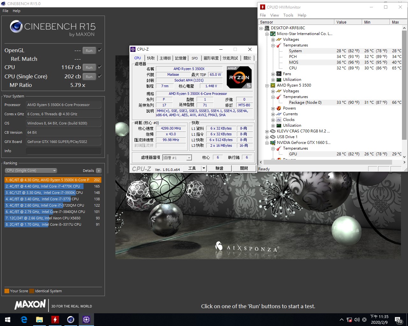Click the AMD Ryzen 5 3500 chip icon
Image resolution: width=408 pixels, height=326 pixels.
click(x=273, y=85)
